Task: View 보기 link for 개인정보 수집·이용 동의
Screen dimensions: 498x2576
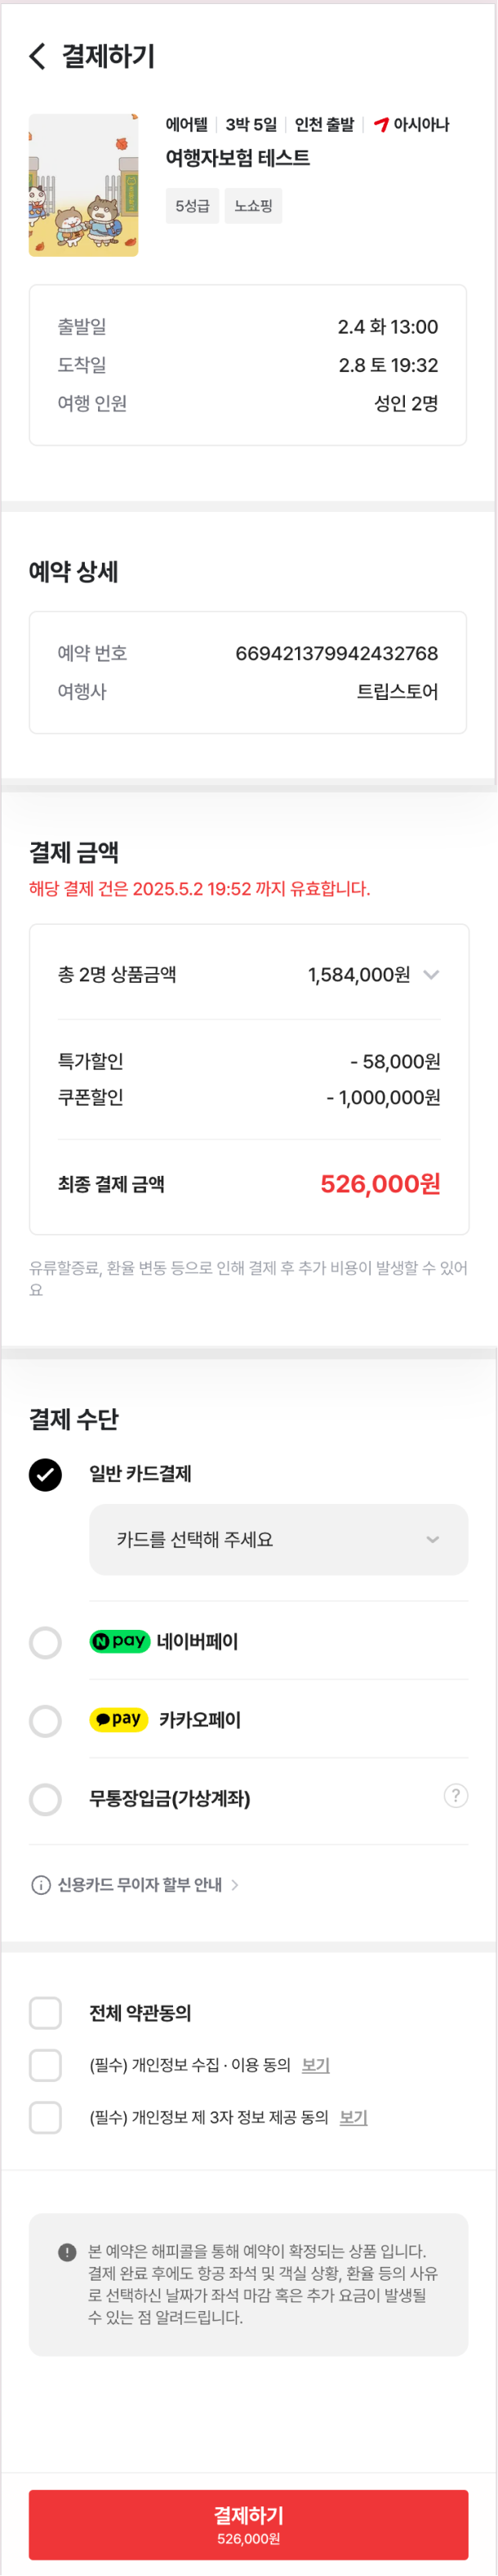Action: coord(315,2065)
